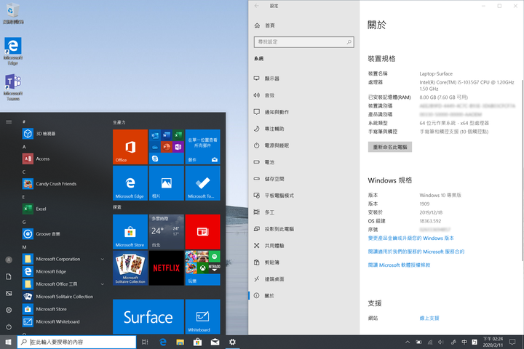This screenshot has width=524, height=349.
Task: Expand the Microsoft Corporation folder
Action: pyautogui.click(x=63, y=259)
